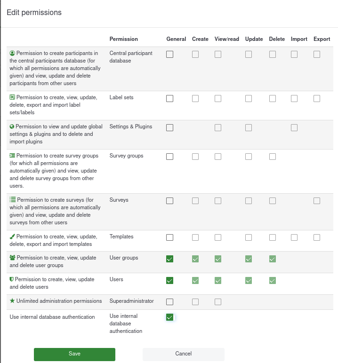Viewport: 338px width, 363px height.
Task: Toggle Superadministrator General checkbox
Action: tap(169, 302)
